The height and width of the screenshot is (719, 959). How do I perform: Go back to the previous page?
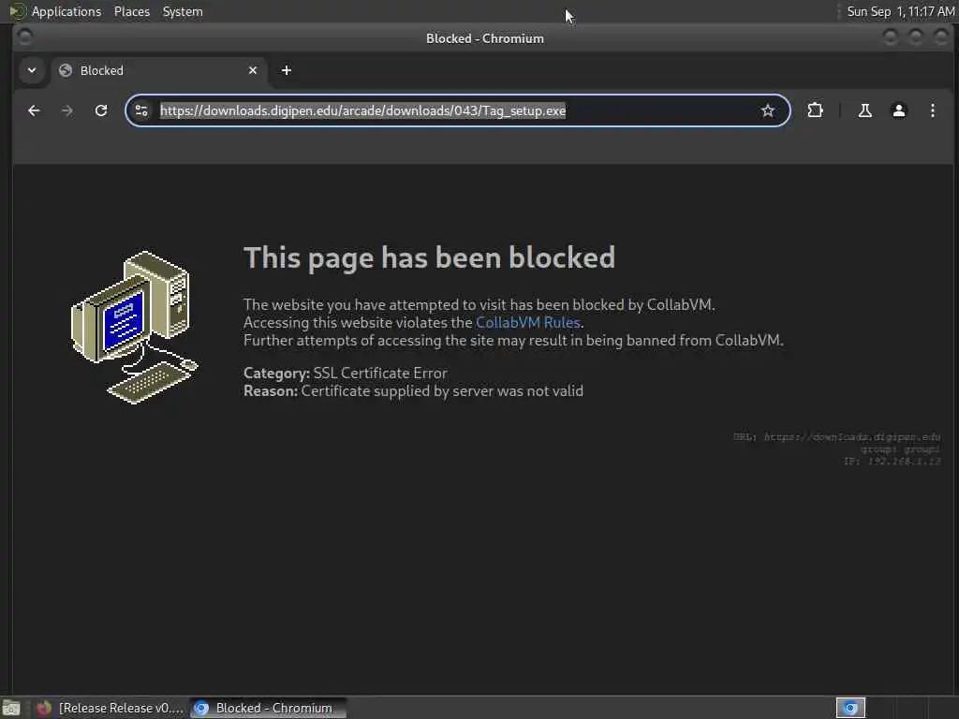[34, 110]
